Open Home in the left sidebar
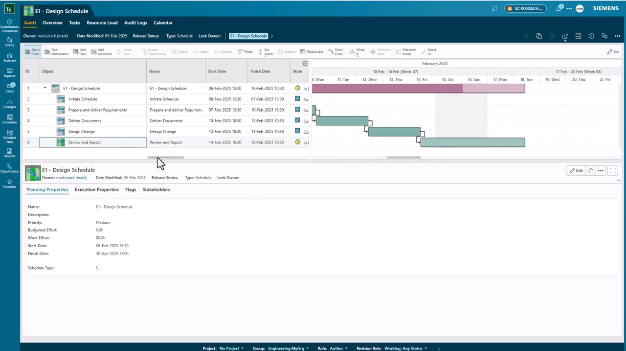Screen dimensions: 626x351 tap(9, 42)
